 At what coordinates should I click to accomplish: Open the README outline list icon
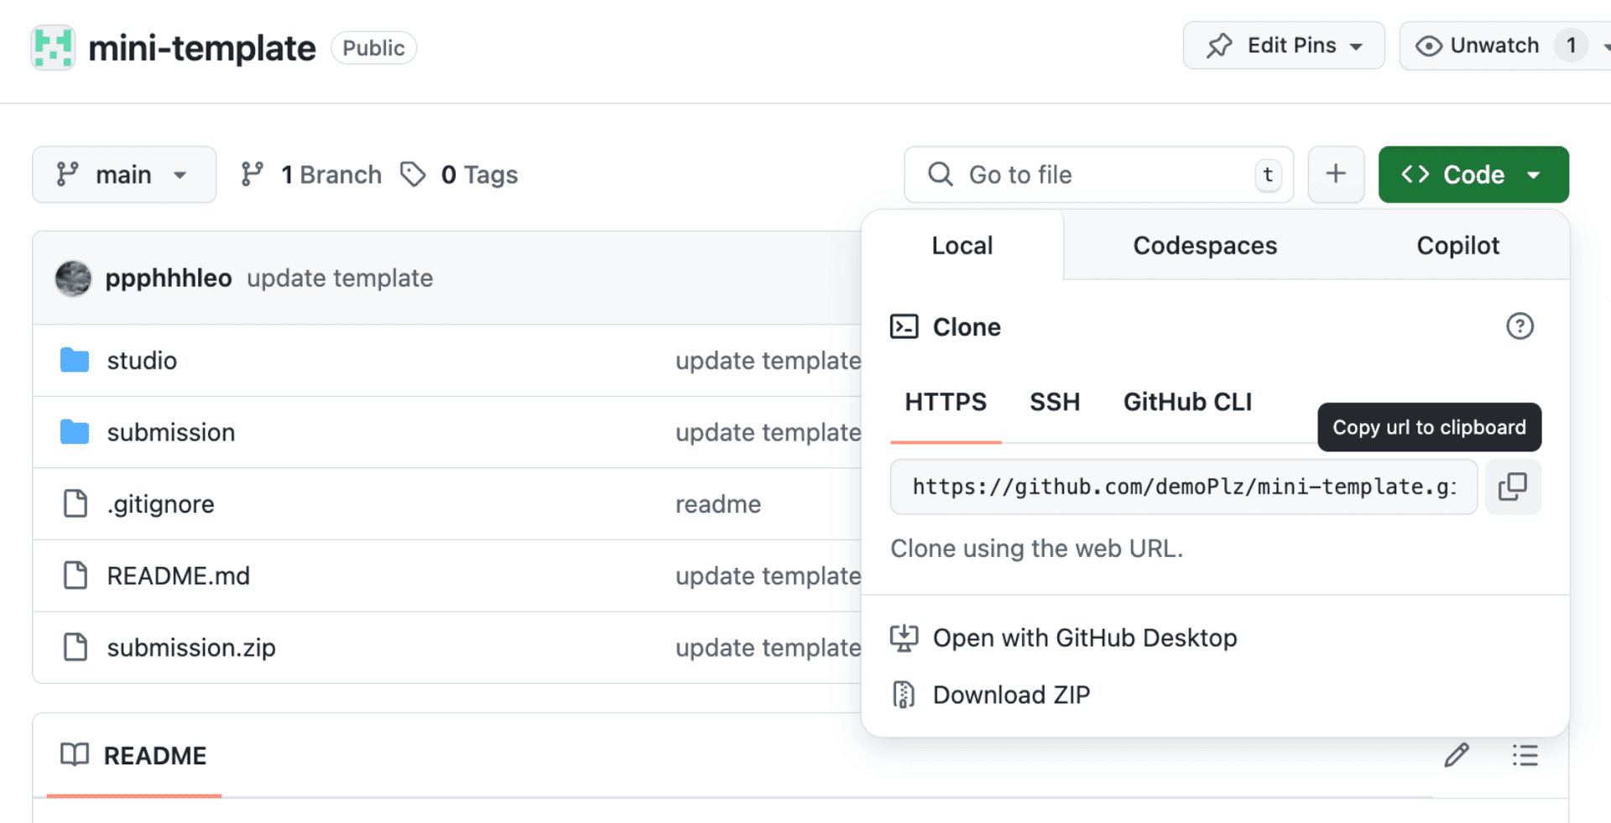pos(1525,755)
